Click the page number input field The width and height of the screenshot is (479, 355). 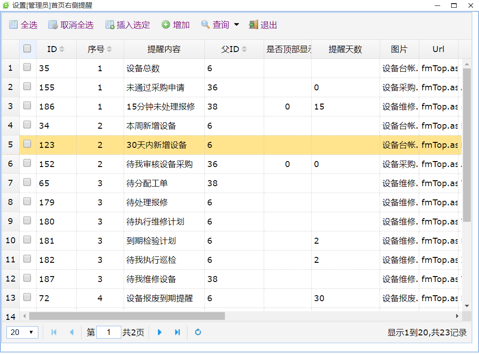(x=109, y=332)
